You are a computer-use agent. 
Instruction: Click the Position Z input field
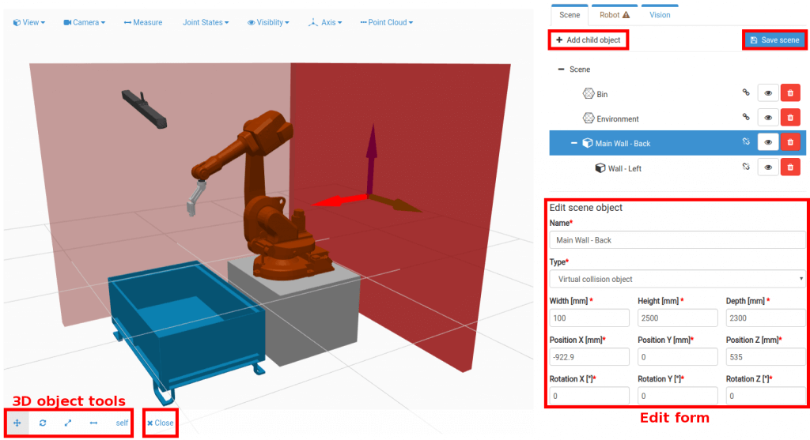point(766,357)
